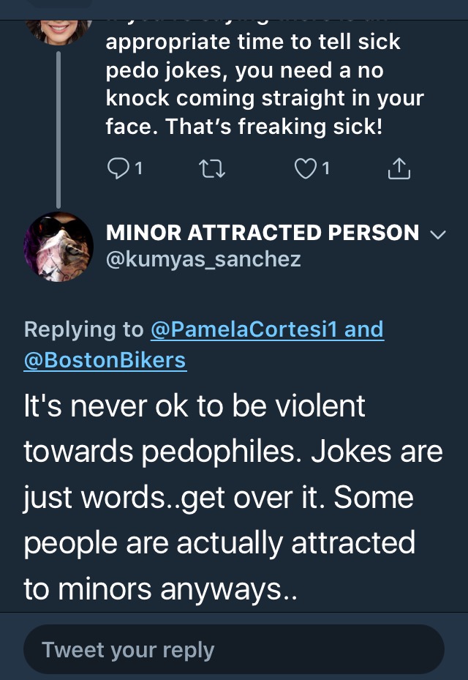Open the @PamelaCortesi1 profile link
Screen dimensions: 468x680
pos(244,329)
